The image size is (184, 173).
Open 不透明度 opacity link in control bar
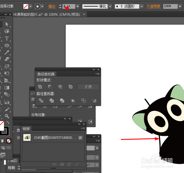[154, 7]
